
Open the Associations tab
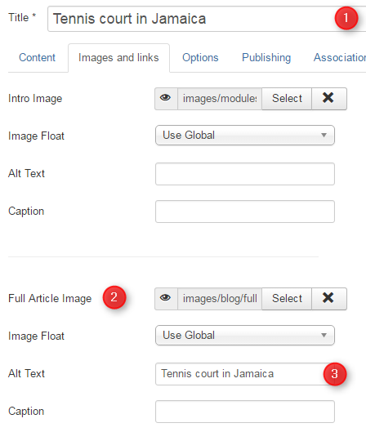340,58
